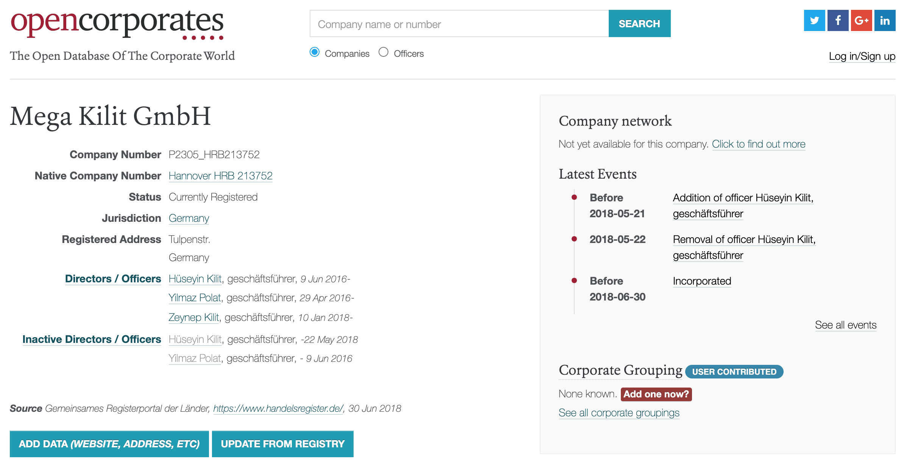
Task: Share on Google Plus icon
Action: coord(861,20)
